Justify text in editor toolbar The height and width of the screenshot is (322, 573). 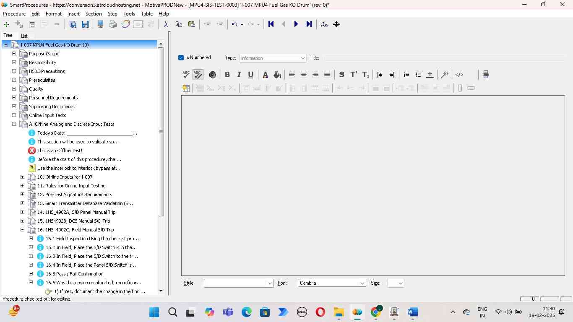pos(327,75)
